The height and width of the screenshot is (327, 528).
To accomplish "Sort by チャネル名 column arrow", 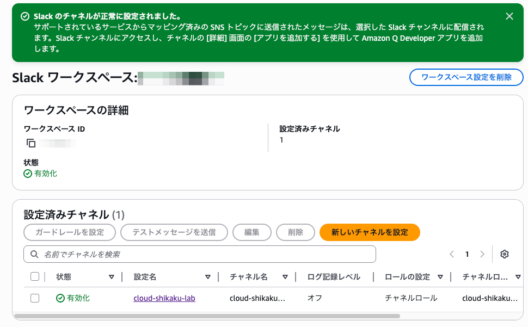I will pyautogui.click(x=285, y=277).
